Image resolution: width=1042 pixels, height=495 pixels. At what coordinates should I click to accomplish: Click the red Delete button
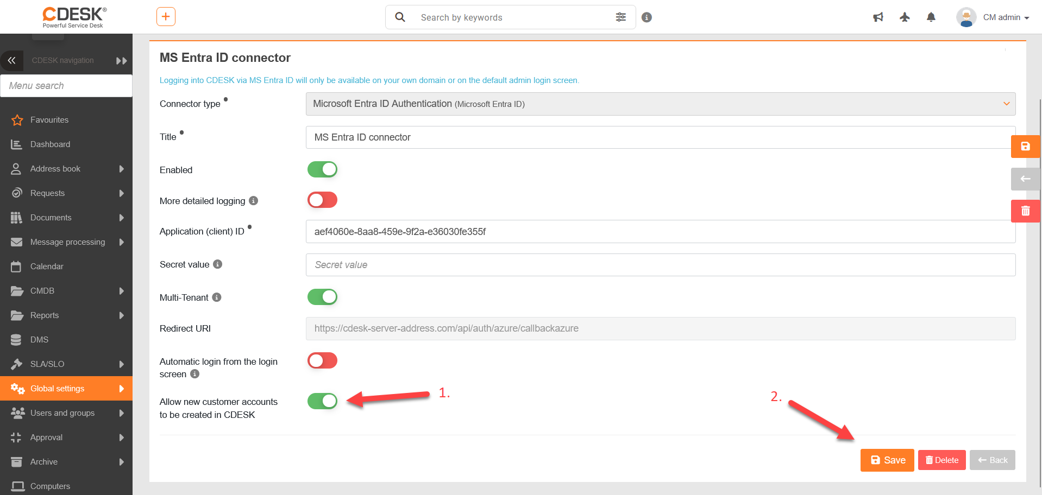942,460
